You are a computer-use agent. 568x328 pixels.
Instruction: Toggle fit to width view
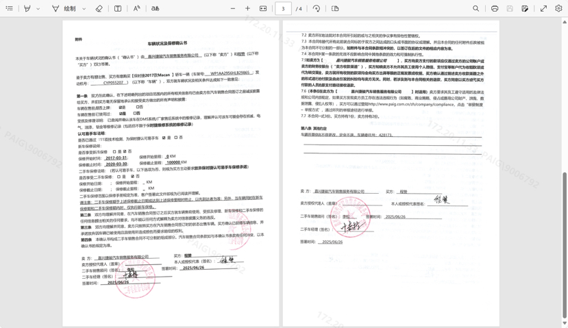coord(263,9)
